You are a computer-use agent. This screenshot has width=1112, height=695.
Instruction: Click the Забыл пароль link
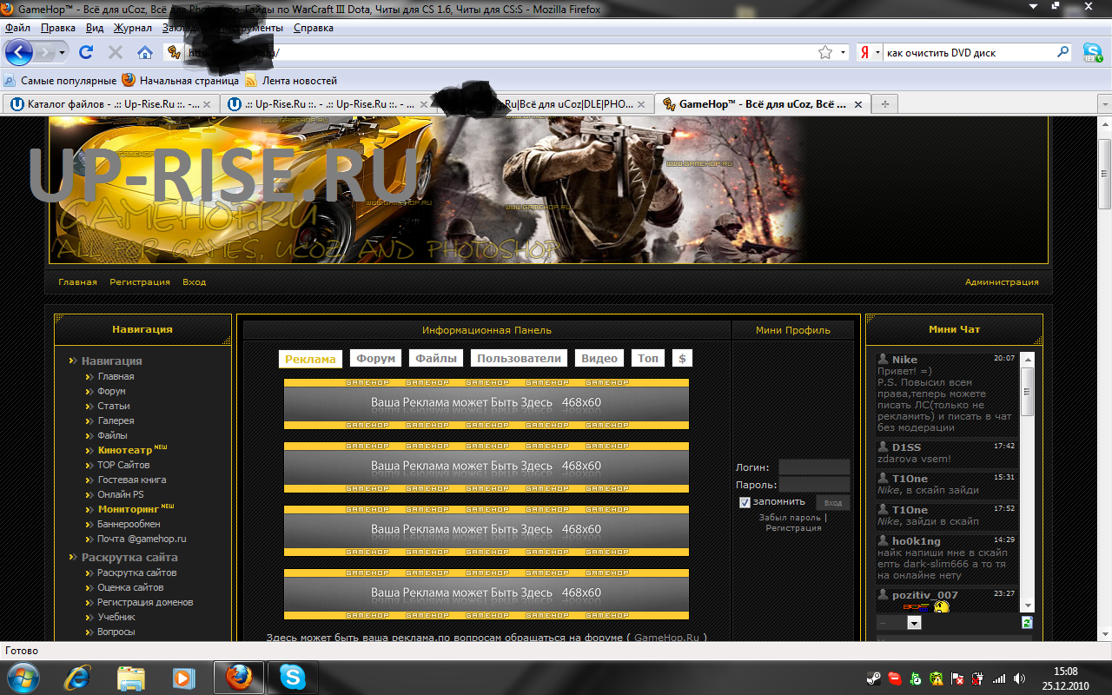click(x=790, y=518)
